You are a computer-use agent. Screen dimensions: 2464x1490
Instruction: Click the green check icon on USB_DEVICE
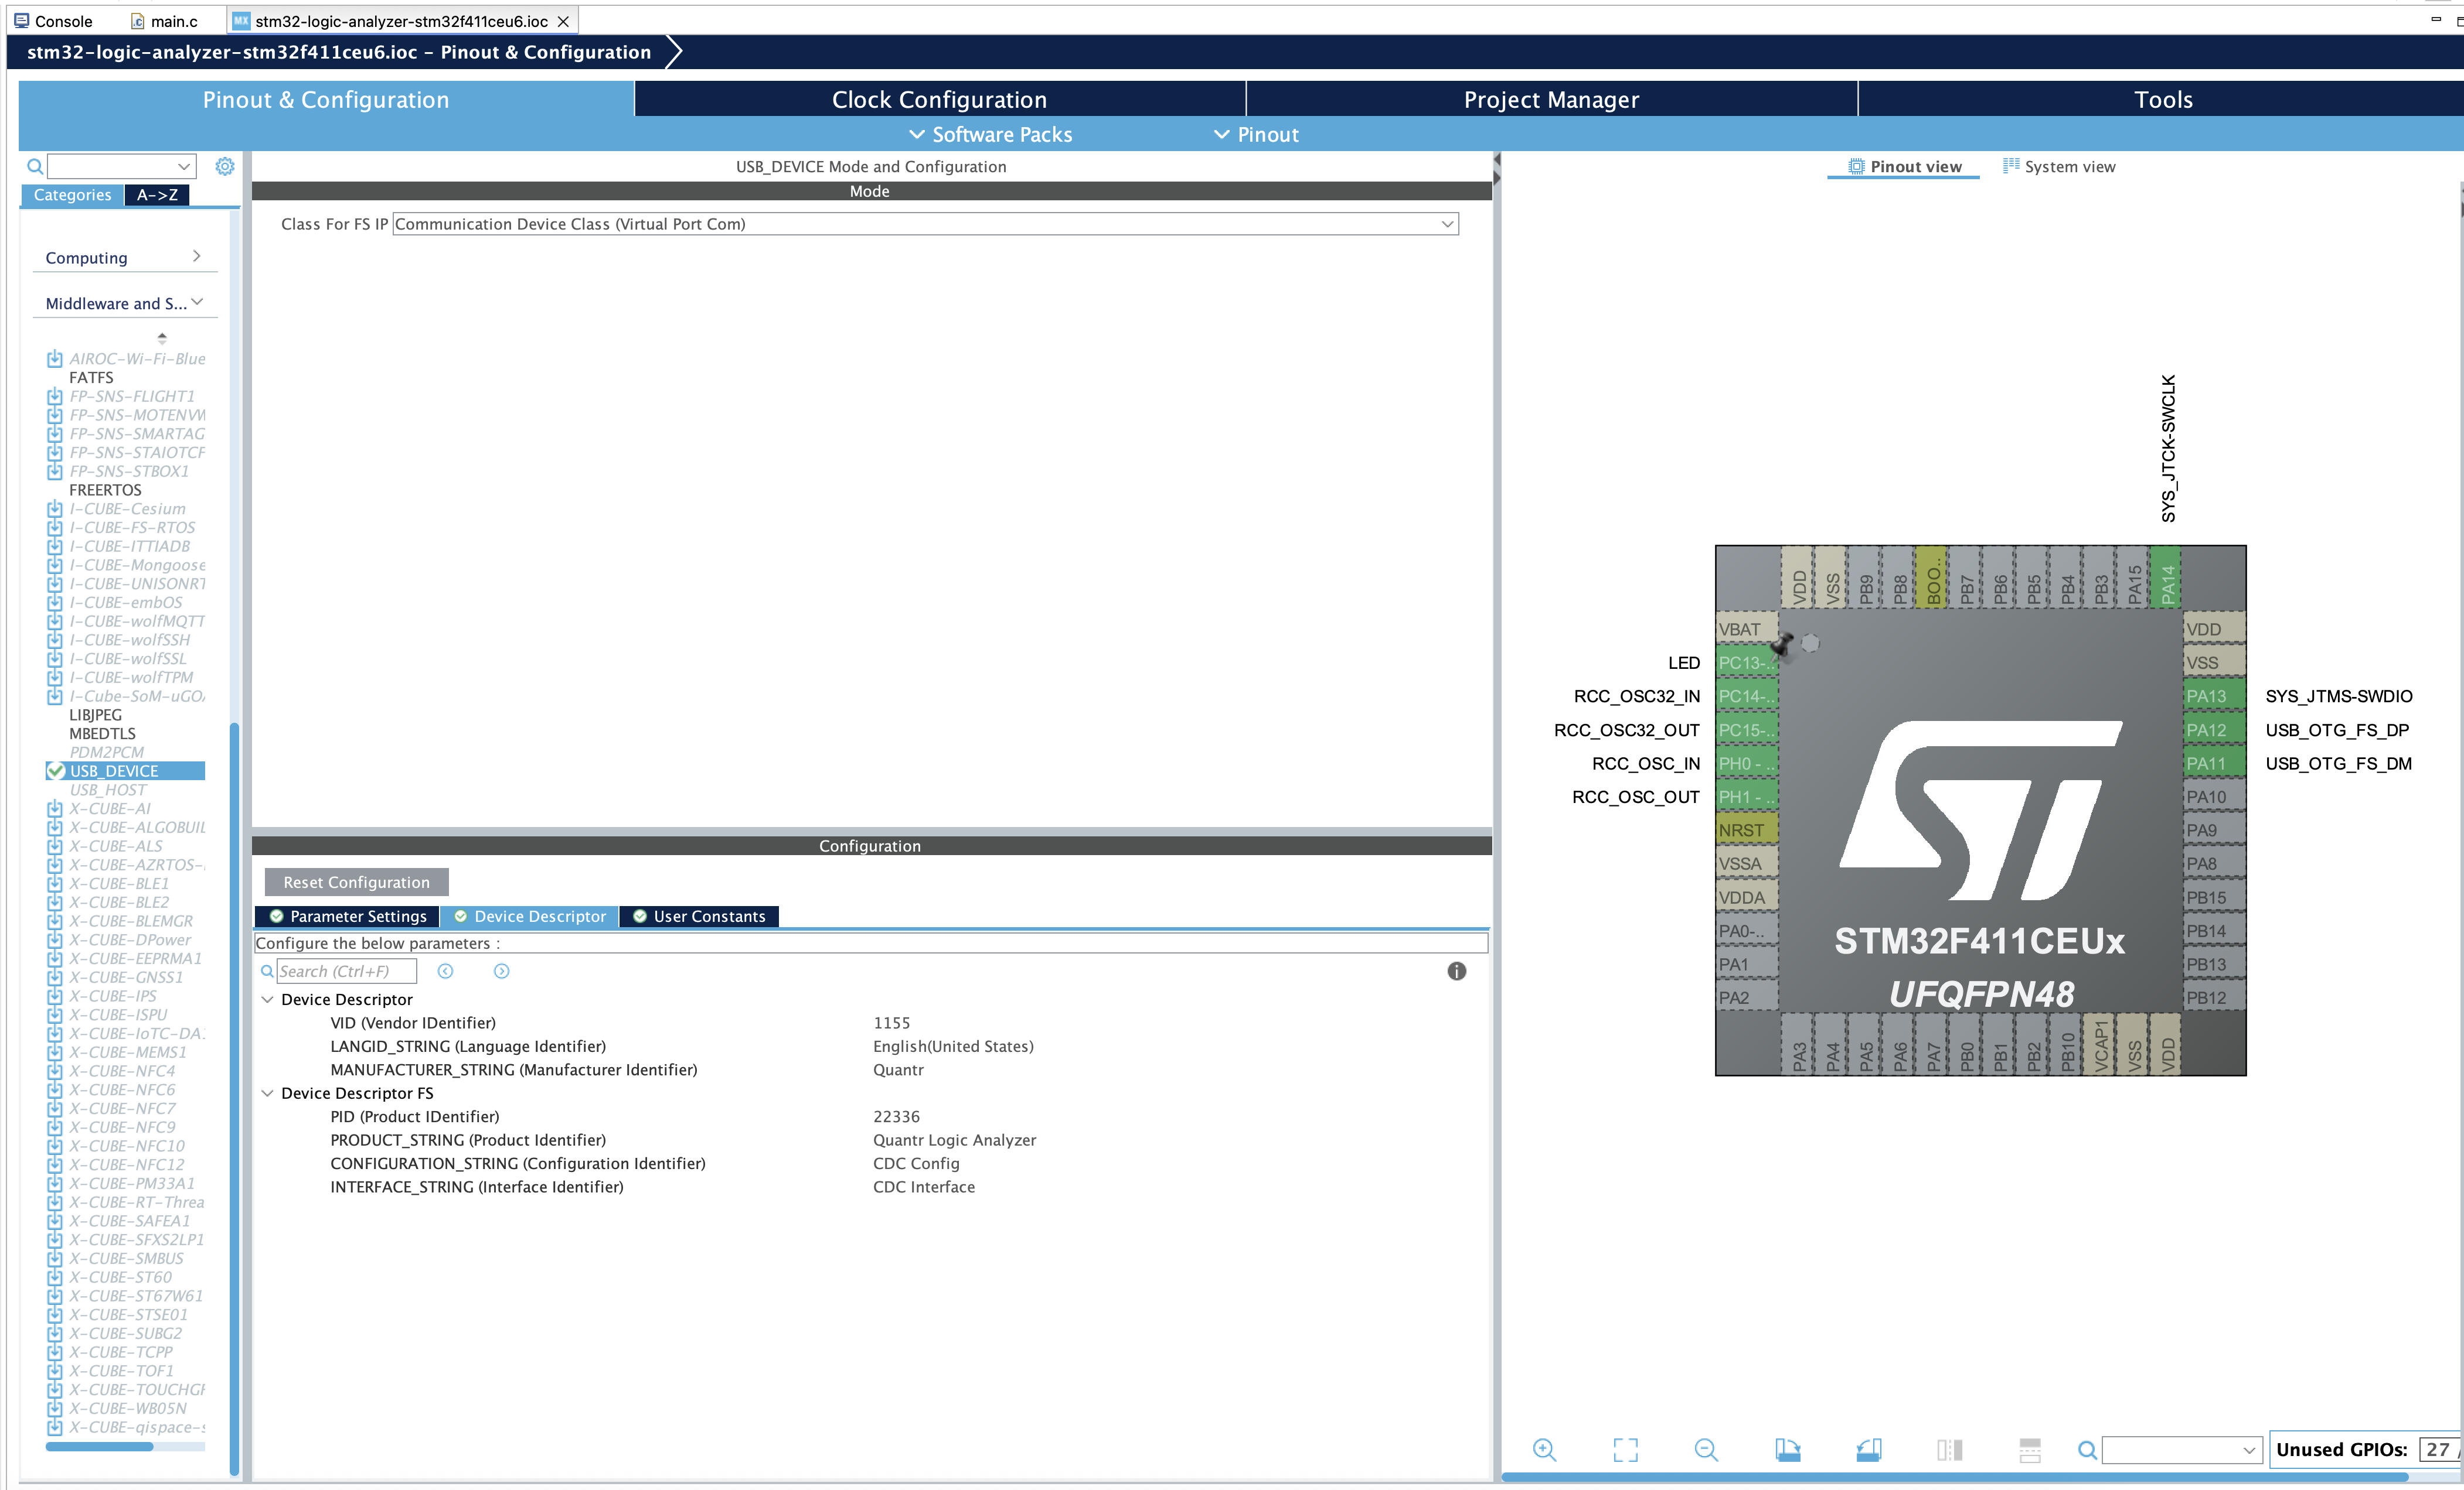click(56, 771)
